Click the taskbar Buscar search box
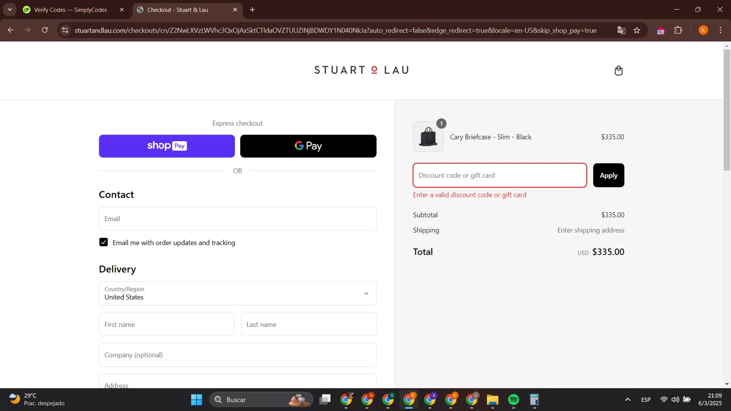 tap(261, 400)
